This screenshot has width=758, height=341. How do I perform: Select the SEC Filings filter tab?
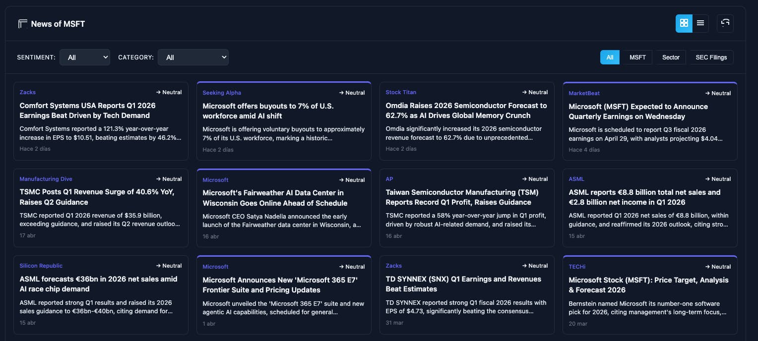711,57
